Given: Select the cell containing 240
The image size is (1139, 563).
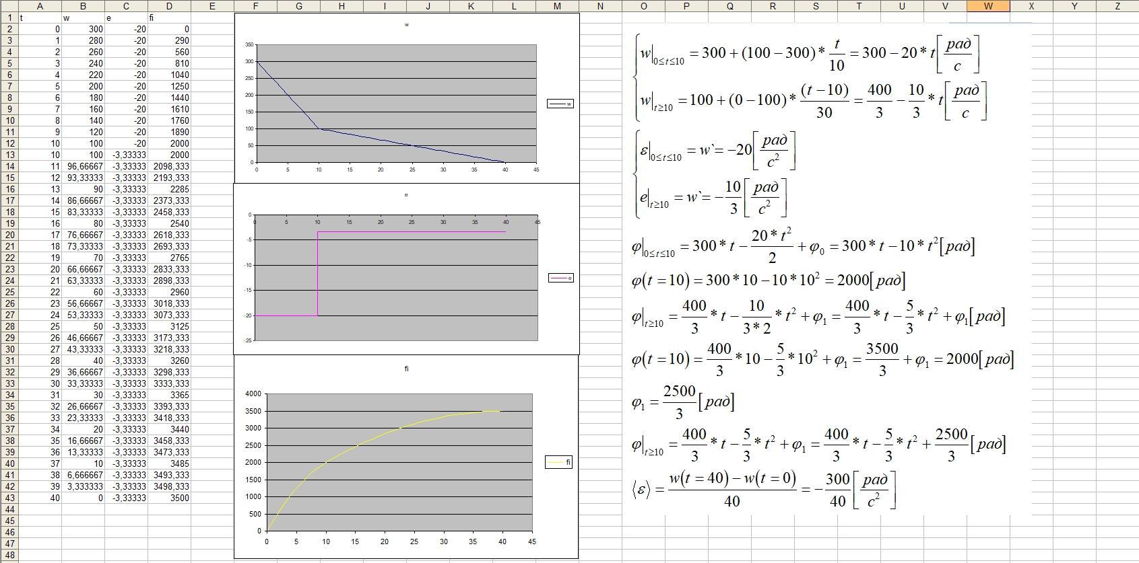Looking at the screenshot, I should pos(83,63).
